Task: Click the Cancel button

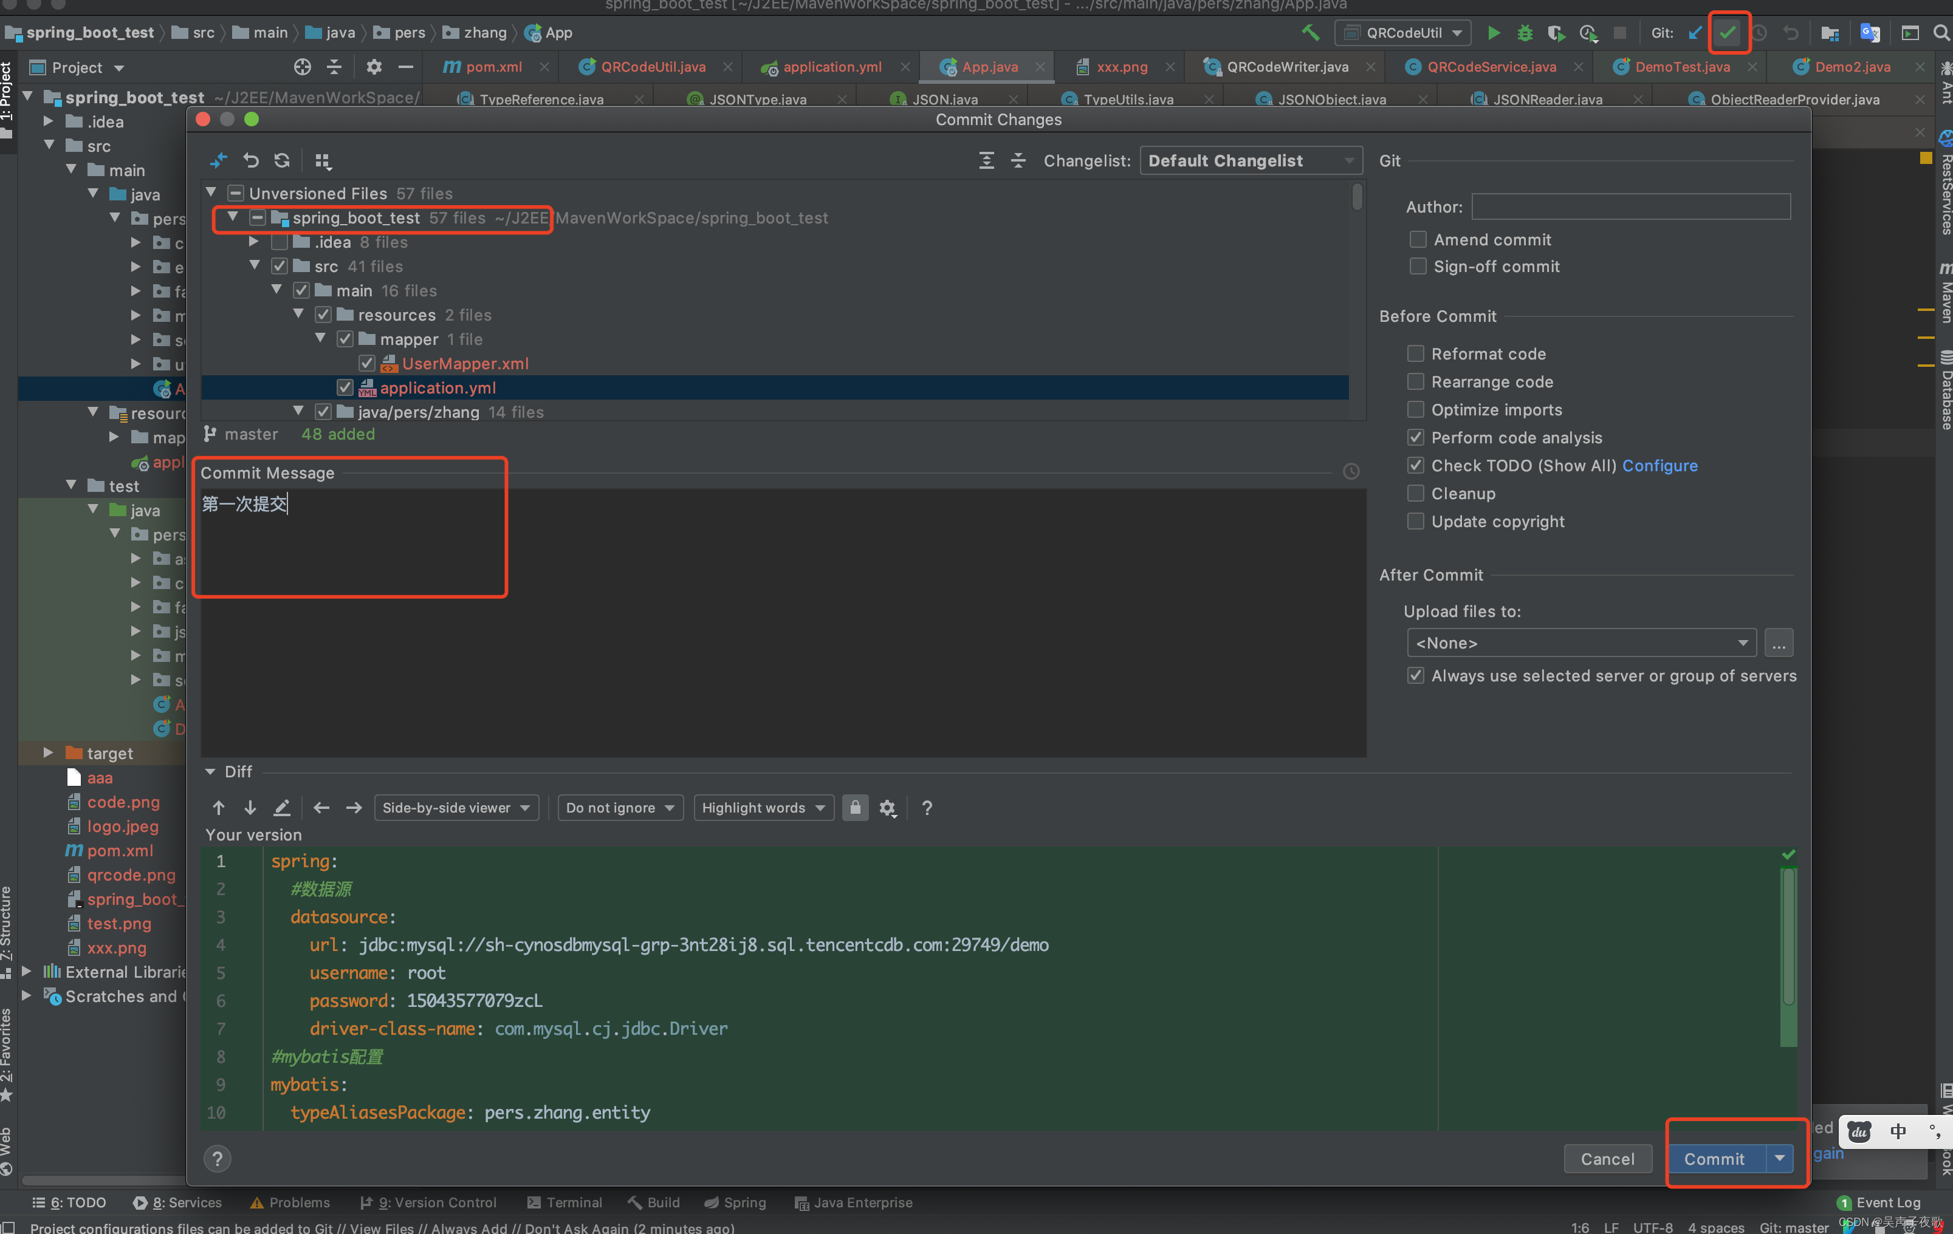Action: pos(1607,1159)
